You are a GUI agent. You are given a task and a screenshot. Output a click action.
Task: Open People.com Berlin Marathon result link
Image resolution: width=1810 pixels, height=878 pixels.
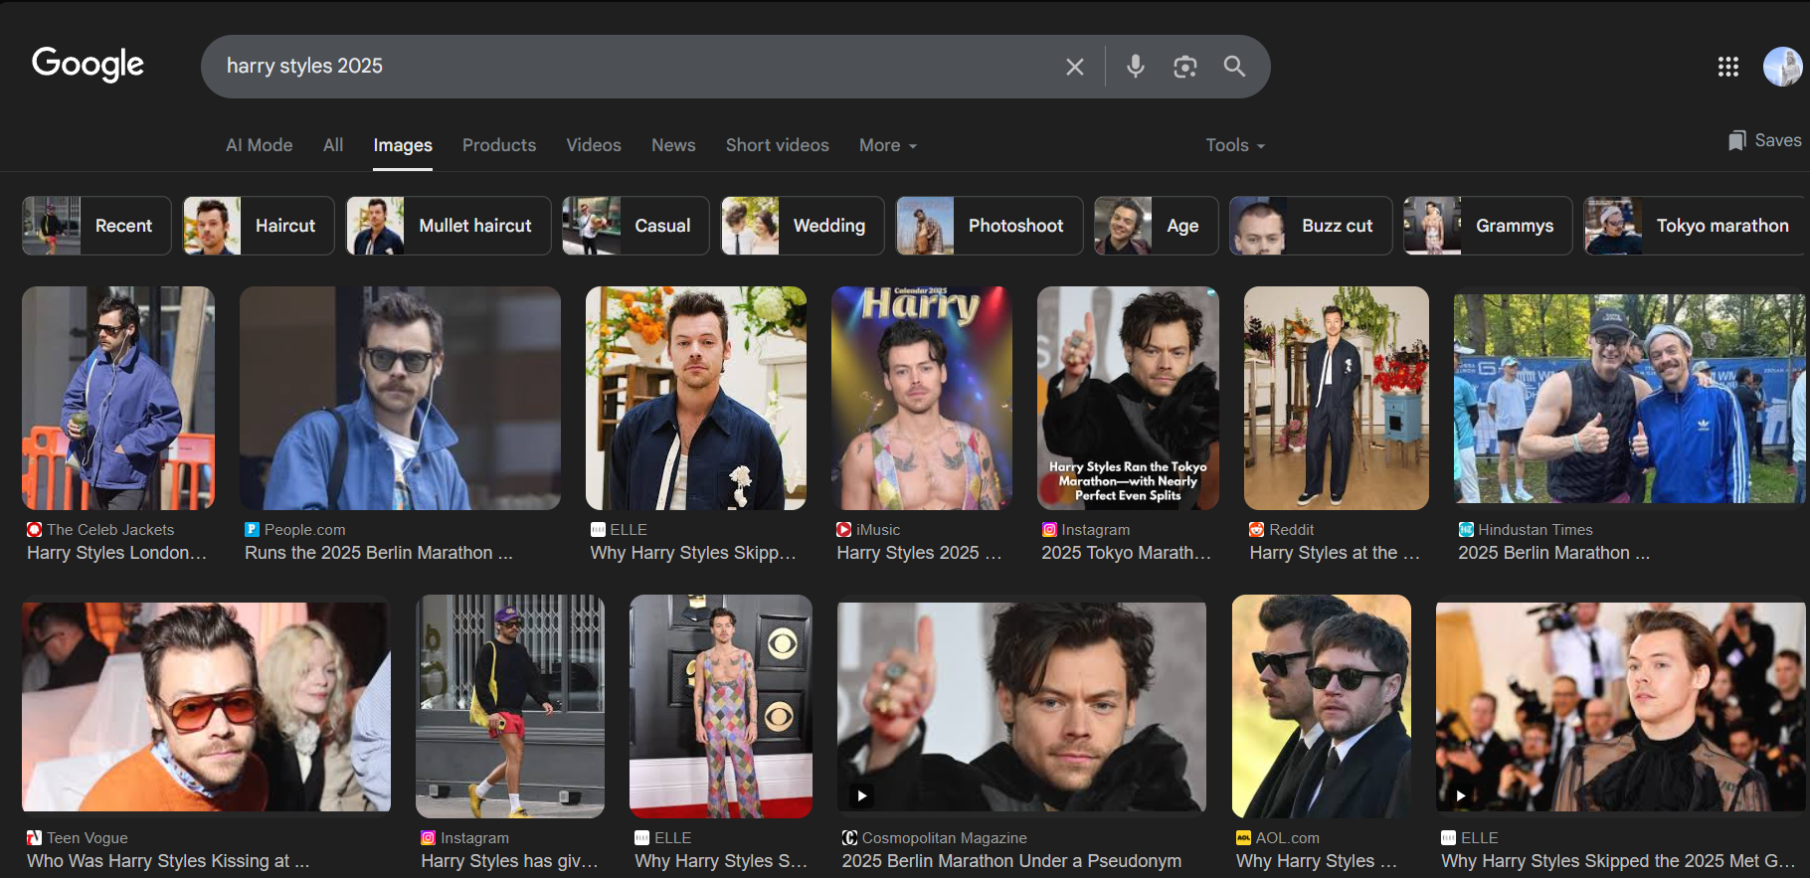378,553
